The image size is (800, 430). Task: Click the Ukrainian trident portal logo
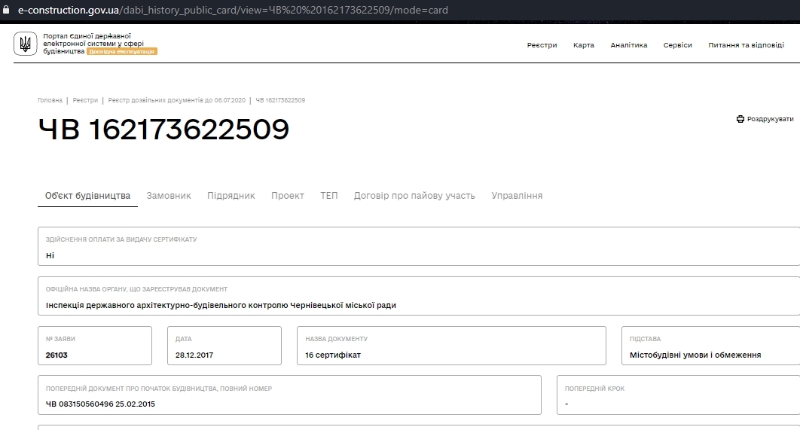point(25,44)
